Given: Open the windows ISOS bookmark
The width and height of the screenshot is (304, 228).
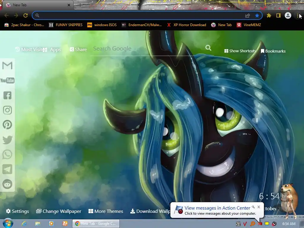Looking at the screenshot, I should pyautogui.click(x=102, y=25).
